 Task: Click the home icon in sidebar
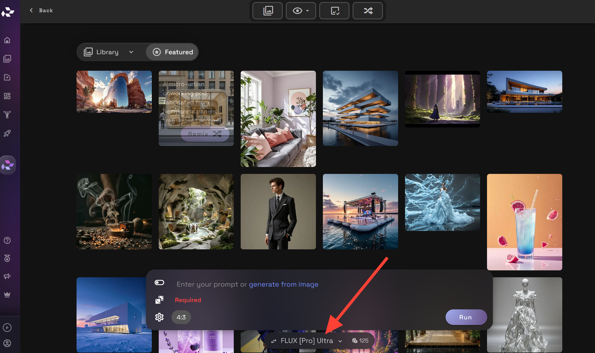pos(7,40)
